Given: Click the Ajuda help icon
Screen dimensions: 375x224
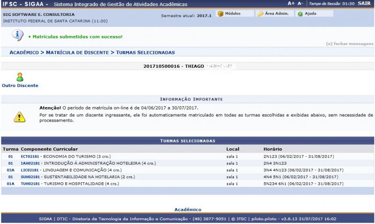Looking at the screenshot, I should point(300,14).
